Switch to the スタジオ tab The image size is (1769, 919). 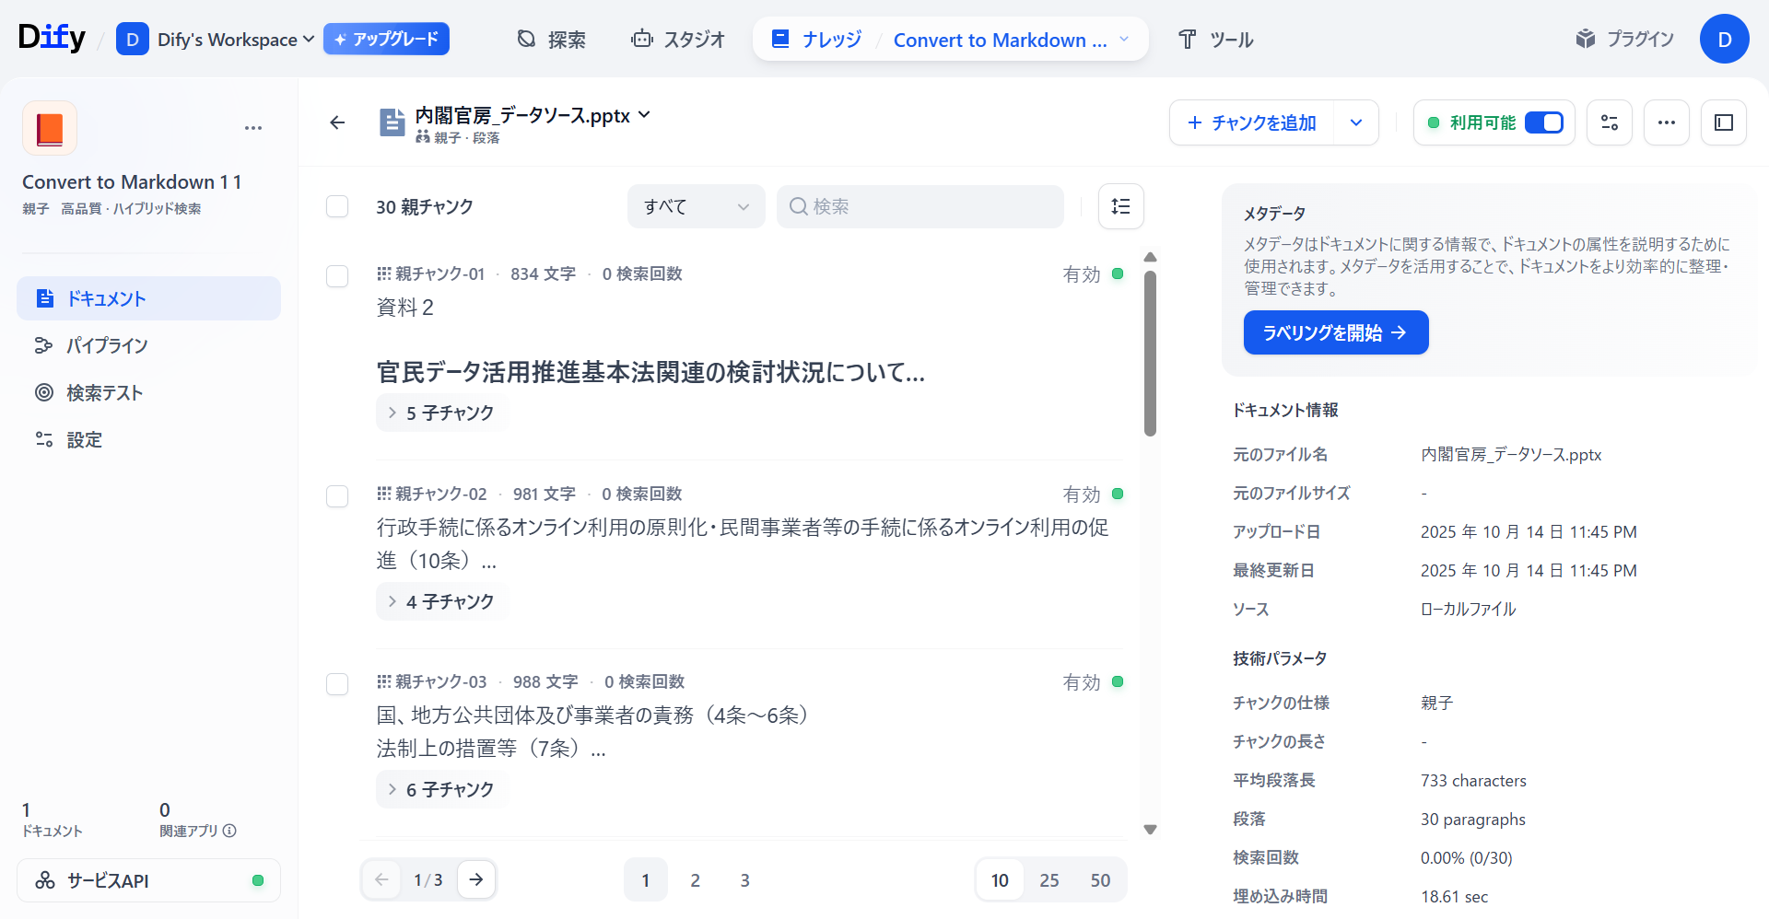pyautogui.click(x=678, y=40)
